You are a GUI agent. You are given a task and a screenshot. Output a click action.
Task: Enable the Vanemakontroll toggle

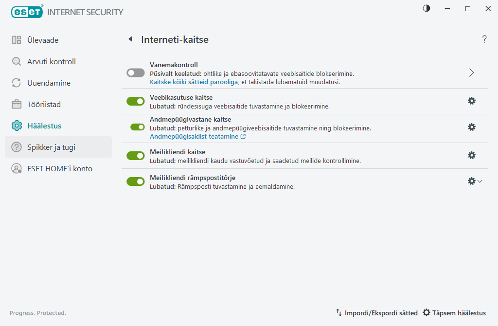136,73
